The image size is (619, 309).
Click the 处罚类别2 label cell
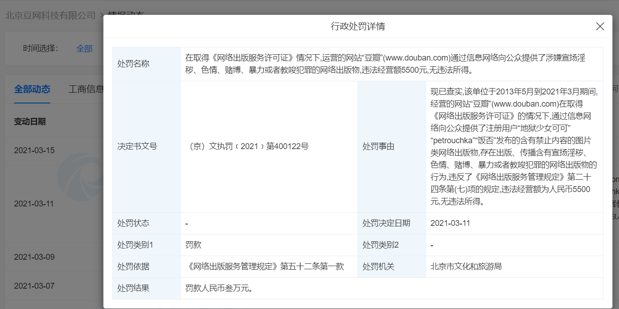point(392,245)
